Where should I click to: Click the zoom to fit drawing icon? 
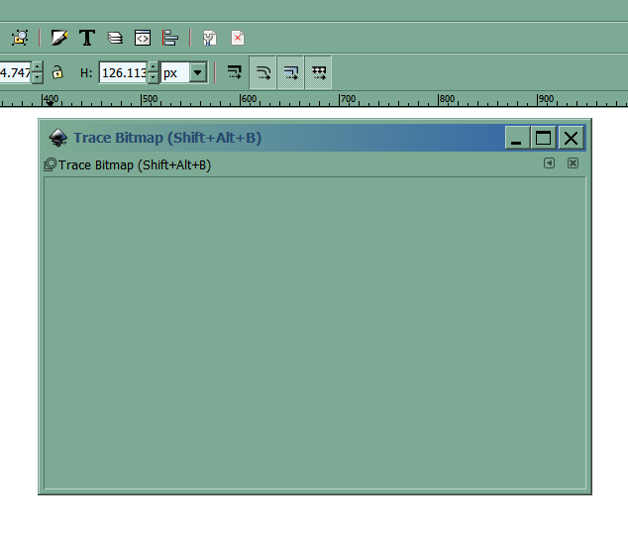[20, 38]
